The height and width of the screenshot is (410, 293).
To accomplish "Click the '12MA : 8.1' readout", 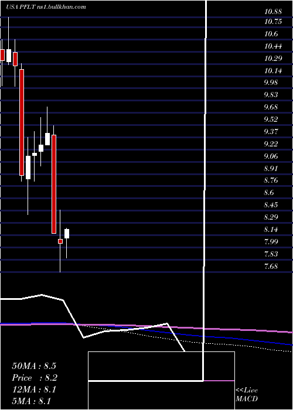I will 34,389.
